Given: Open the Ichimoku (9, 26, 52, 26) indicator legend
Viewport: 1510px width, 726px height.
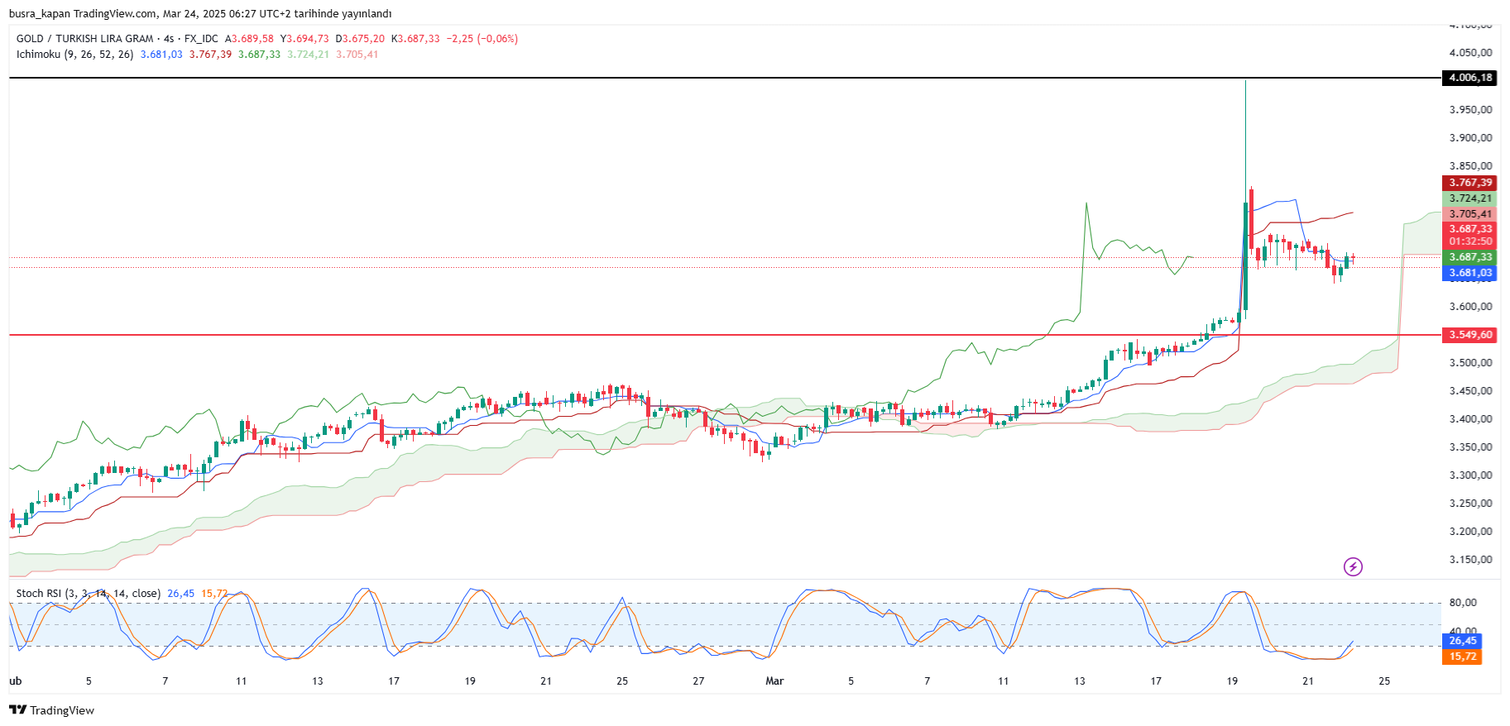Looking at the screenshot, I should (74, 55).
